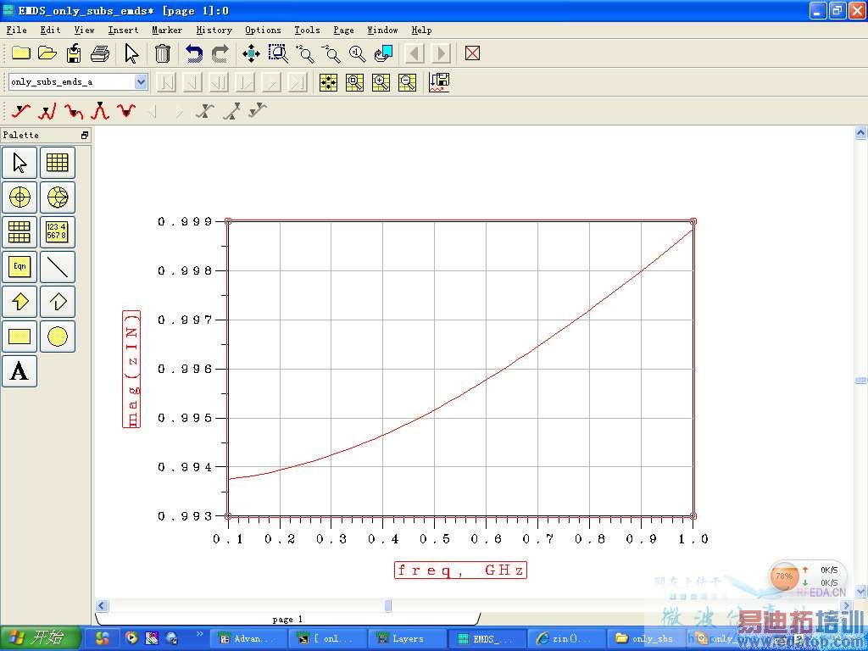868x651 pixels.
Task: Click the save trace data icon
Action: (439, 82)
